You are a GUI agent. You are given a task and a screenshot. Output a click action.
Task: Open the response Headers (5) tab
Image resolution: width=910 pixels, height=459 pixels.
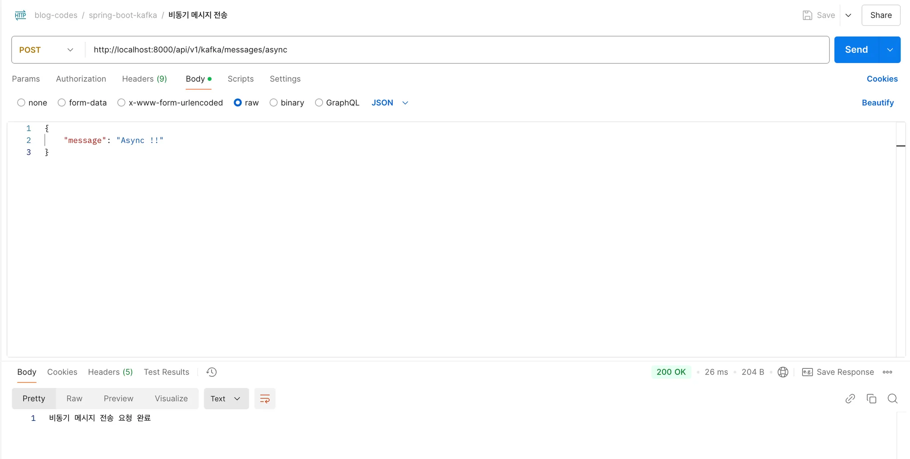point(110,372)
